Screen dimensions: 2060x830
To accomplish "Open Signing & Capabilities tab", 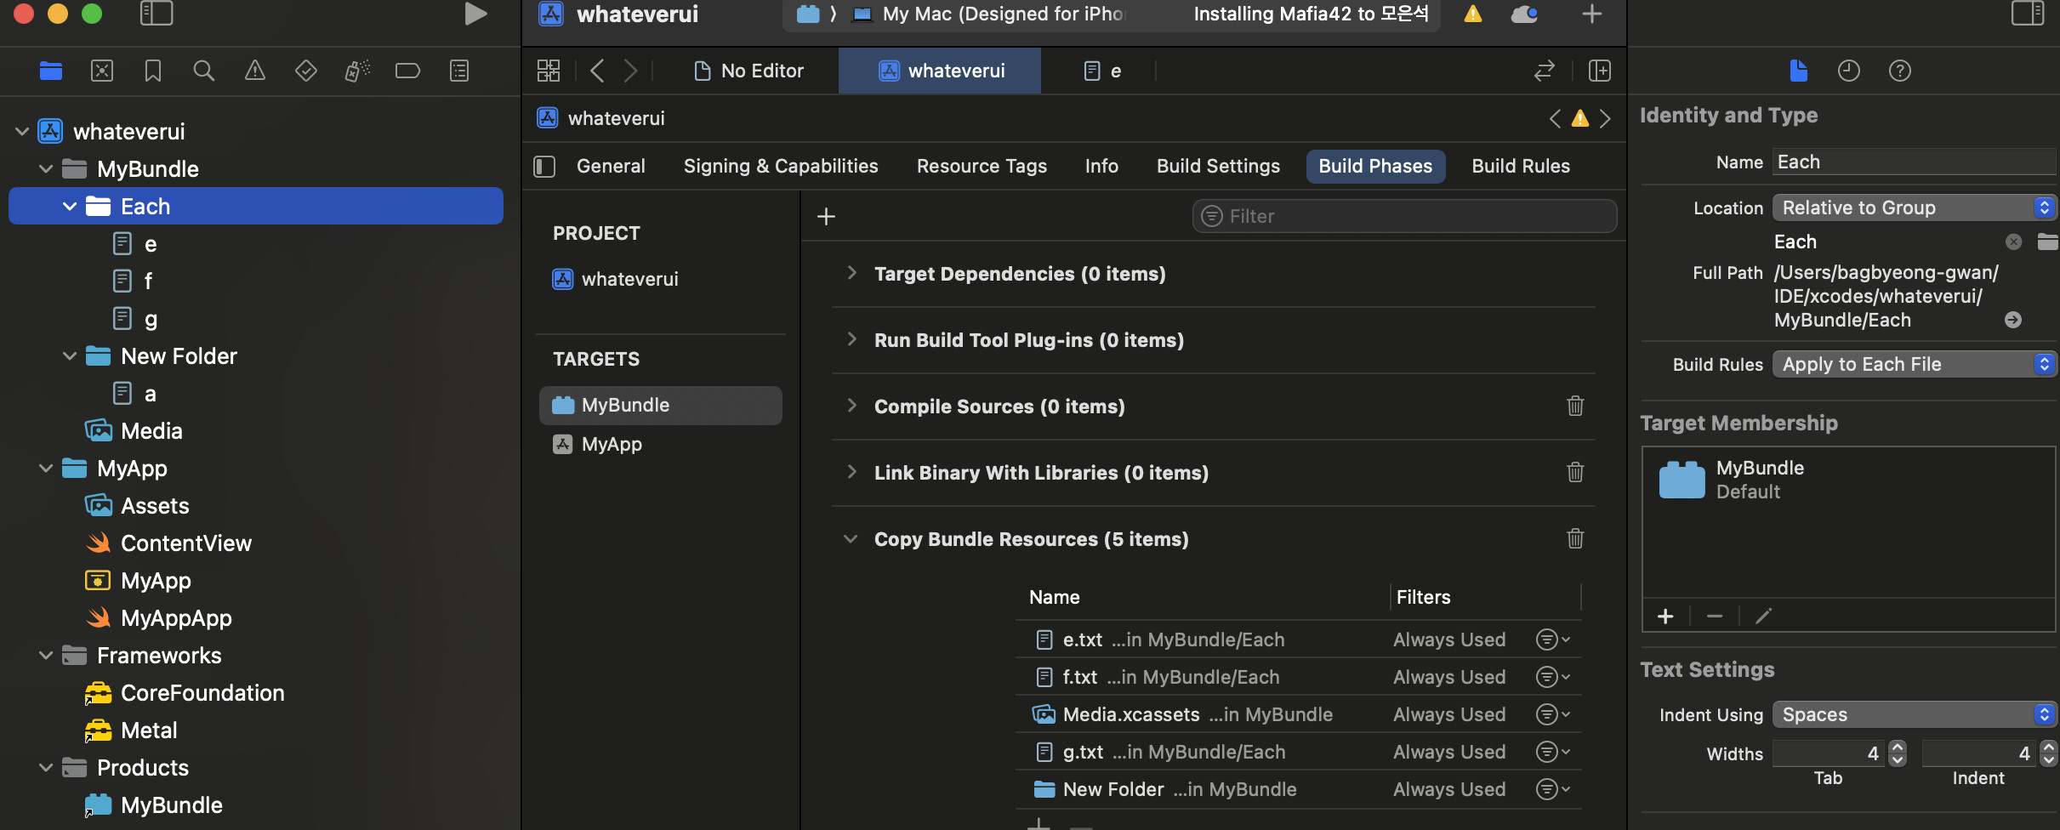I will (781, 166).
